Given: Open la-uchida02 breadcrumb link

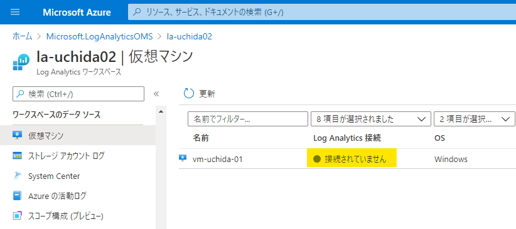Looking at the screenshot, I should point(190,36).
